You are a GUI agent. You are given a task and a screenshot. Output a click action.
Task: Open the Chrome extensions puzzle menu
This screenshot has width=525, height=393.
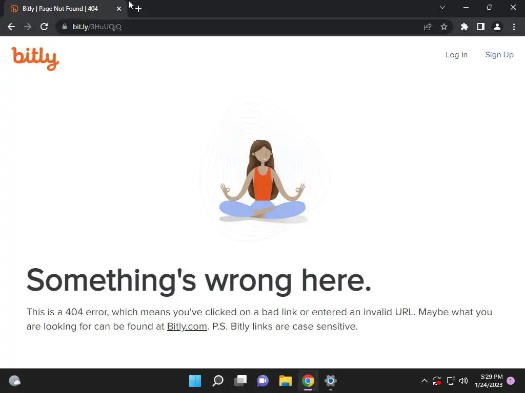click(465, 27)
